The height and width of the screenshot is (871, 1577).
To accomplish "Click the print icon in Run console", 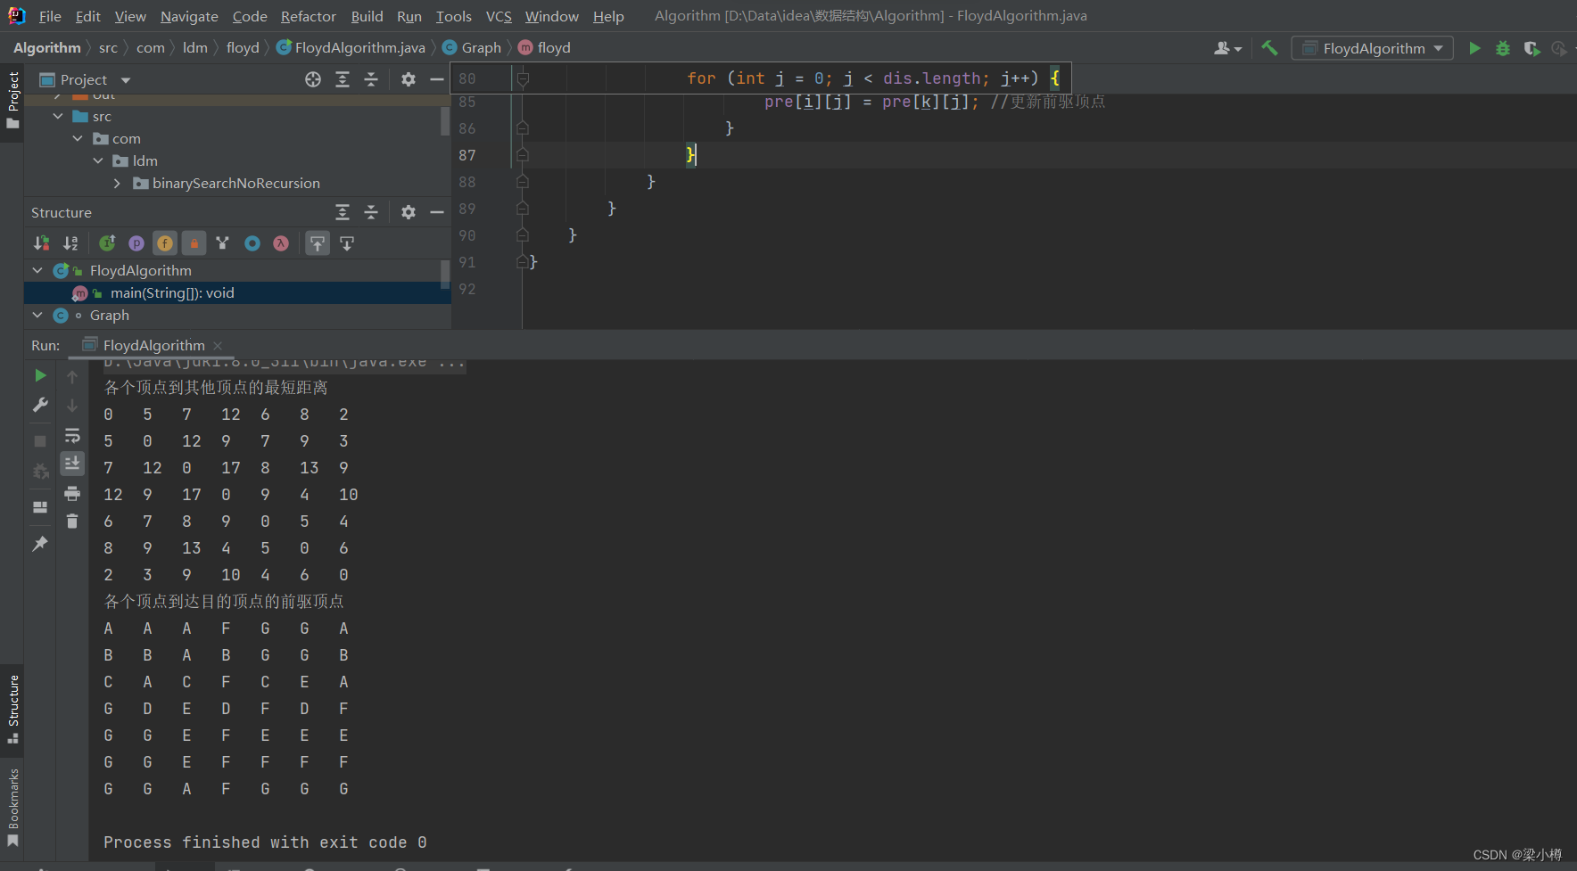I will coord(72,493).
